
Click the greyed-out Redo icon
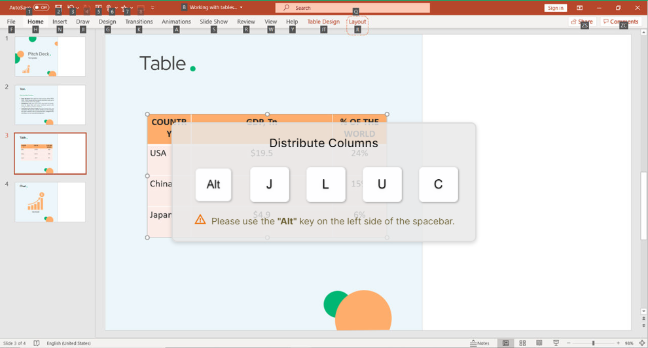pos(86,7)
